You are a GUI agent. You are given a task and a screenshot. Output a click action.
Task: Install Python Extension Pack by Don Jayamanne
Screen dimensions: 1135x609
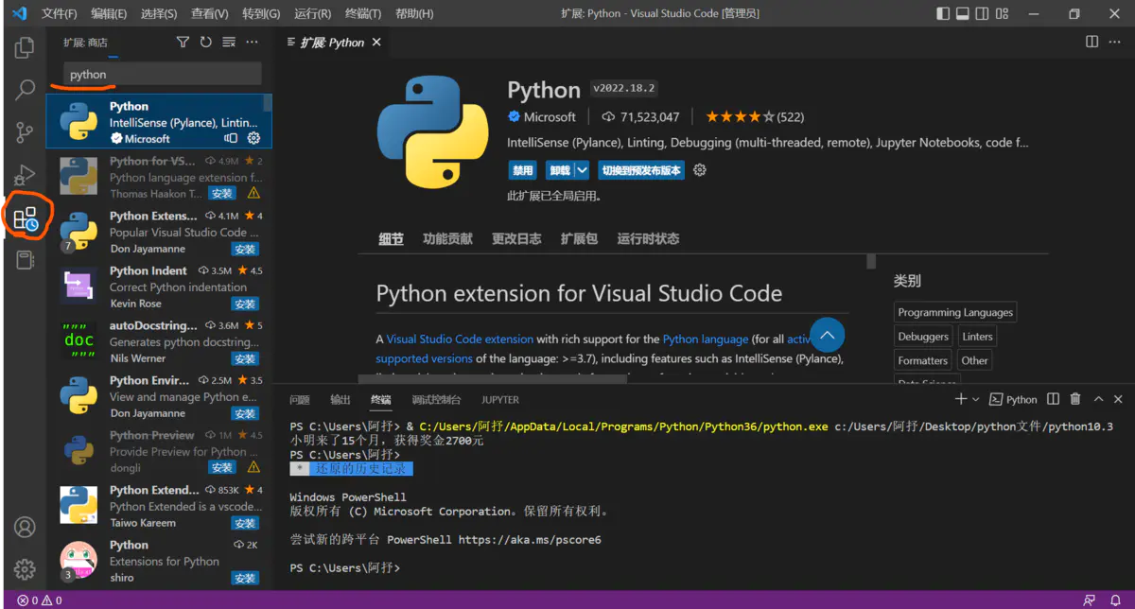pyautogui.click(x=245, y=249)
